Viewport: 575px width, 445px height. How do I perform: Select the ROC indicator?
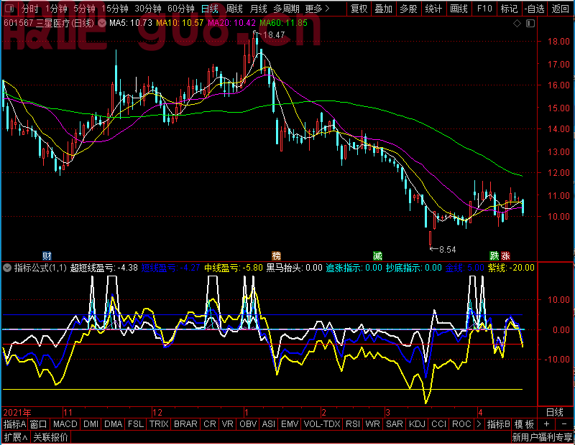point(461,424)
